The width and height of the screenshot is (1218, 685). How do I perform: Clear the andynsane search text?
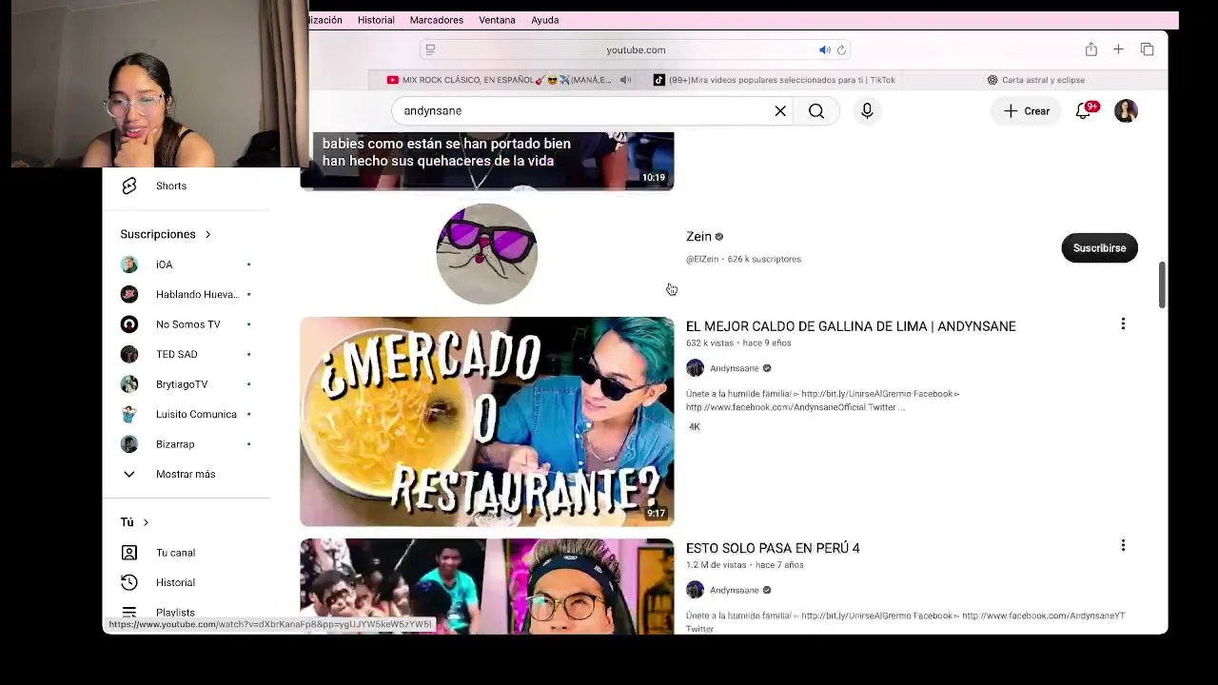pos(780,111)
